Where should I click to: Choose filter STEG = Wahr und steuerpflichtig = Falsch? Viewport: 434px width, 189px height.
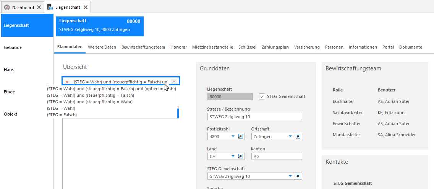tap(111, 95)
